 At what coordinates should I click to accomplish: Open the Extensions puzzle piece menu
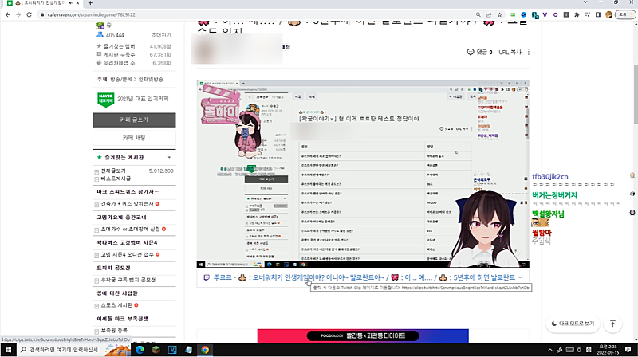pyautogui.click(x=577, y=14)
